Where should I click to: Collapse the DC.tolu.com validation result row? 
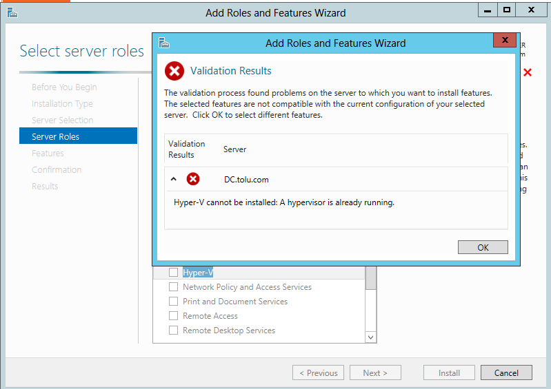tap(173, 179)
